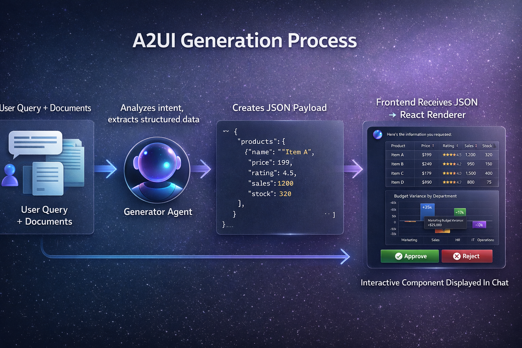Click the front document page icon
Screen dimensions: 522x348
pyautogui.click(x=48, y=178)
